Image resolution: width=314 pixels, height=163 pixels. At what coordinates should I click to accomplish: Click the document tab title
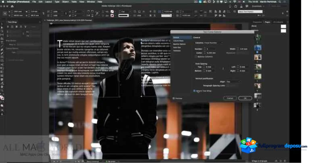click(x=69, y=20)
